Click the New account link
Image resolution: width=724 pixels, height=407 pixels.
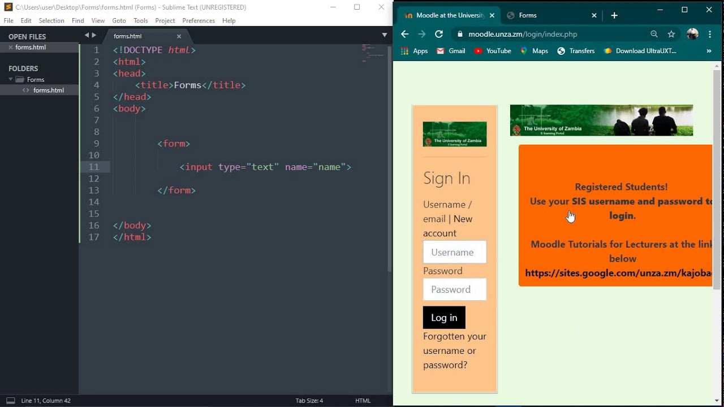tap(447, 226)
